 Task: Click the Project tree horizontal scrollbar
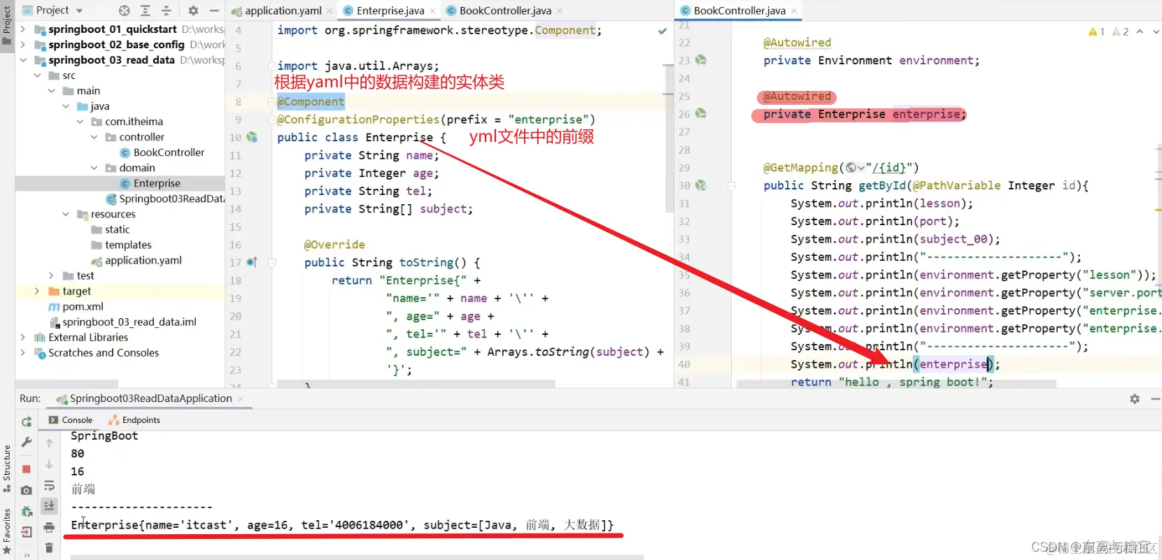click(x=66, y=384)
